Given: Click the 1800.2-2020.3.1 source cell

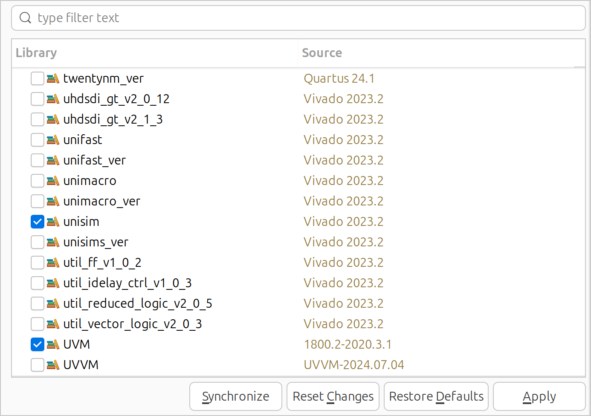Looking at the screenshot, I should point(348,344).
